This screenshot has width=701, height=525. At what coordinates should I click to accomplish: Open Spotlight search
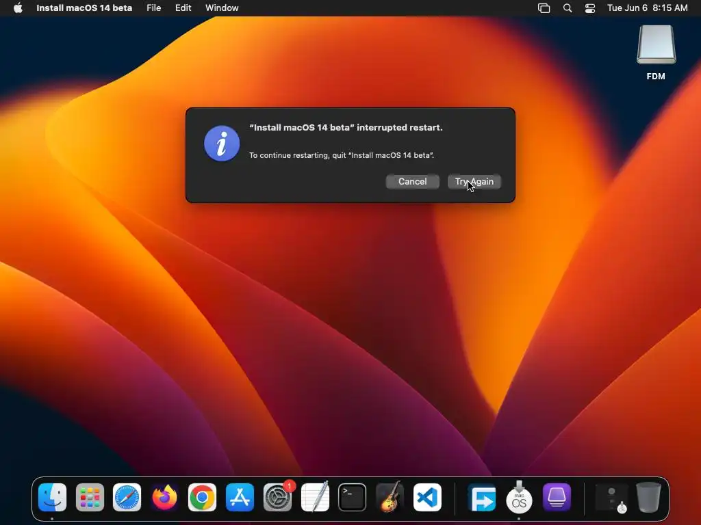[568, 8]
